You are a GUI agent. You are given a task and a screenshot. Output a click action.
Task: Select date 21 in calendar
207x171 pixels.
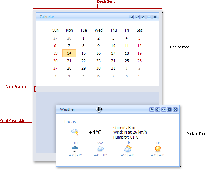pos(69,61)
